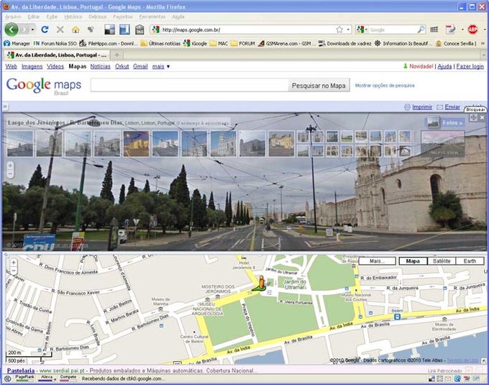Open the Arquivo menu
The width and height of the screenshot is (489, 385).
tap(13, 17)
